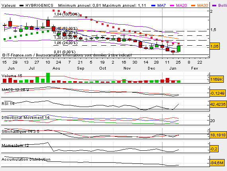Click the Directional Movement 14 title
The width and height of the screenshot is (227, 171).
click(x=25, y=118)
